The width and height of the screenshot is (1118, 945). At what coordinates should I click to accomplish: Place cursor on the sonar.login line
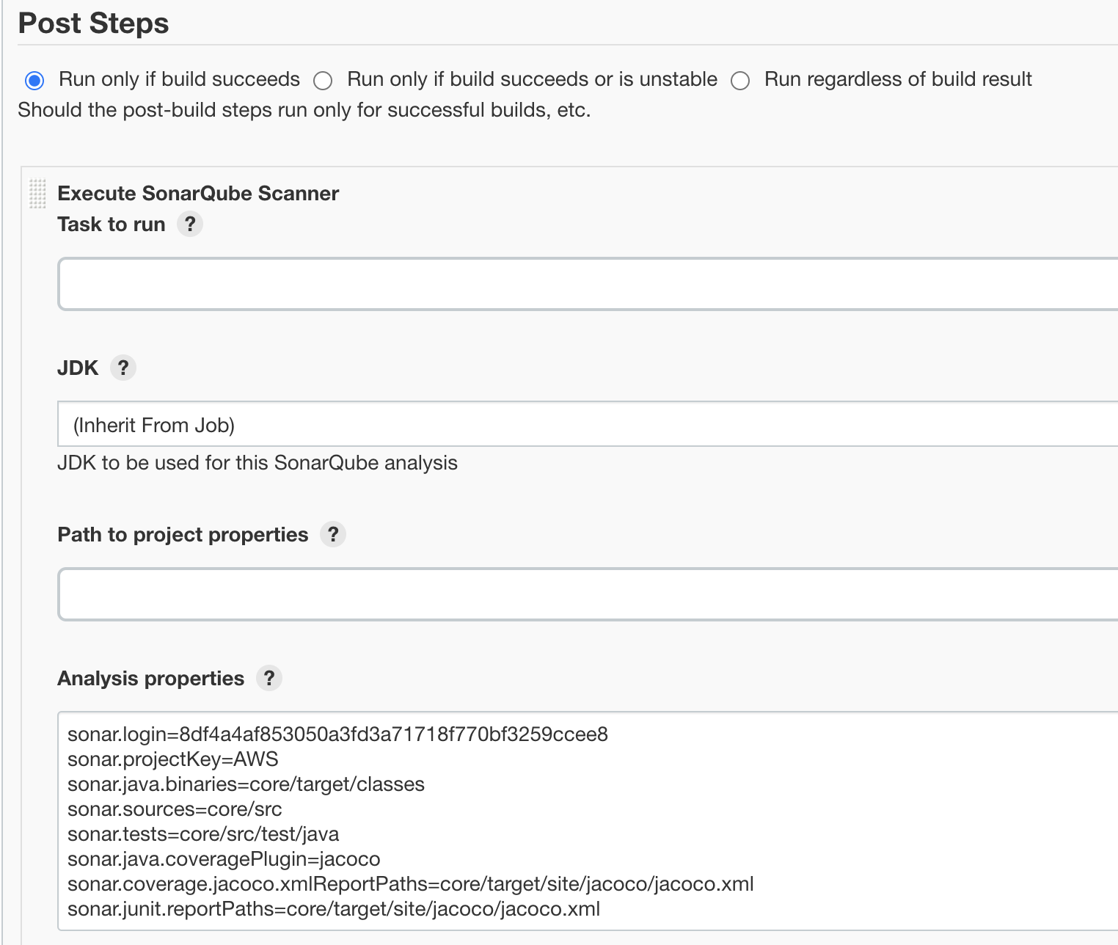(x=337, y=734)
